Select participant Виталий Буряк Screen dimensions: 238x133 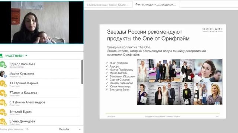[x=40, y=112]
